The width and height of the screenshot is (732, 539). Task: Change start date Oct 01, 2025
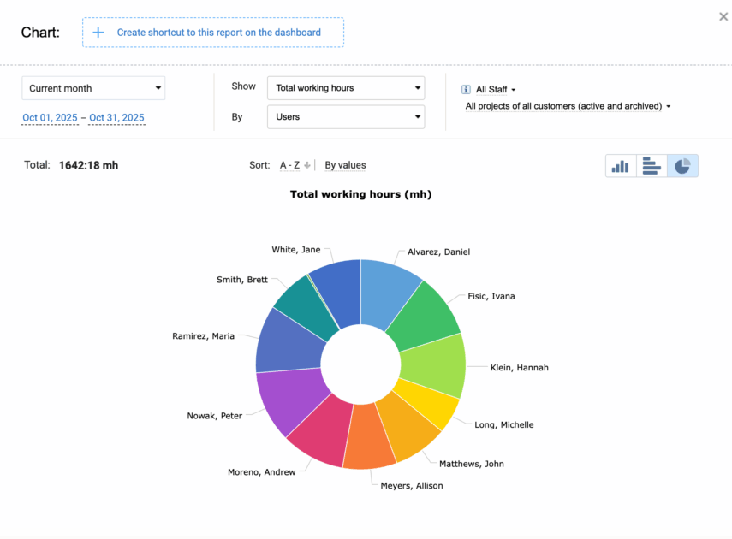pos(50,118)
